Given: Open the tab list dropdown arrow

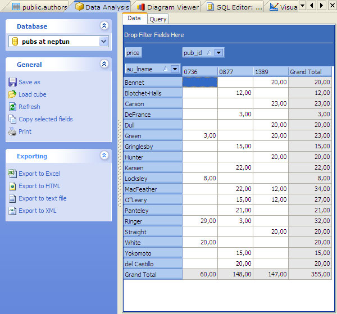Looking at the screenshot, I should (302, 5).
